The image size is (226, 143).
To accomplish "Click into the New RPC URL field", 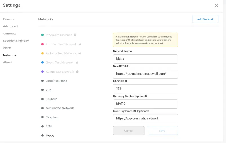I will (x=145, y=74).
